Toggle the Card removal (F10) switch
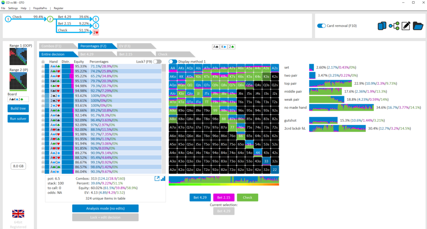427x229 pixels. [321, 26]
